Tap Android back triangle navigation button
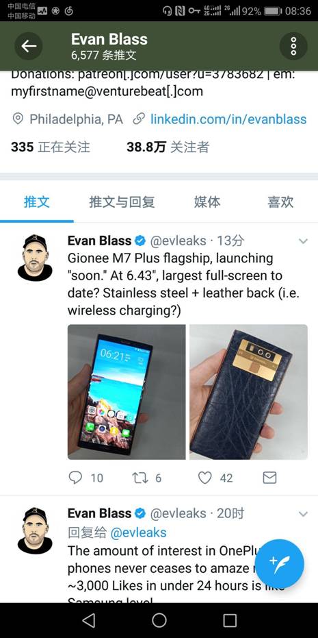318x638 pixels. [88, 620]
